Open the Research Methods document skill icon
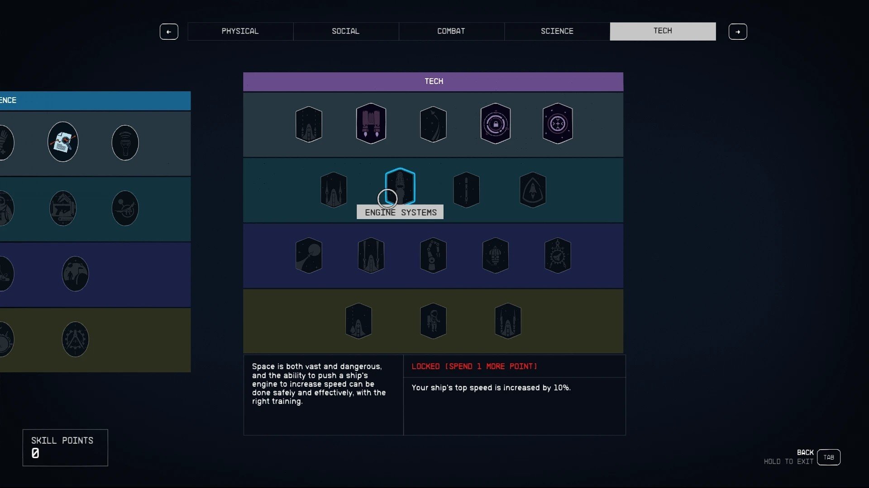 point(63,142)
